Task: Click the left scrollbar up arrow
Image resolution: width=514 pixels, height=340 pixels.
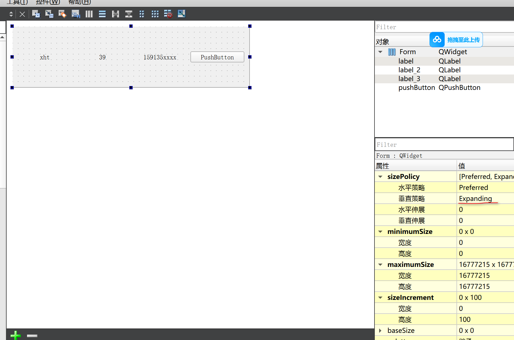Action: pos(2,37)
